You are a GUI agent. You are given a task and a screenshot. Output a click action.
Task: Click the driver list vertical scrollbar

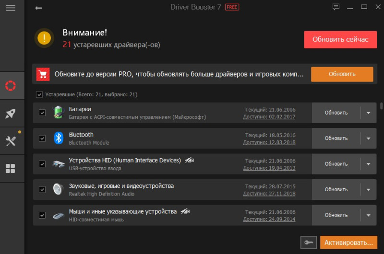[381, 106]
